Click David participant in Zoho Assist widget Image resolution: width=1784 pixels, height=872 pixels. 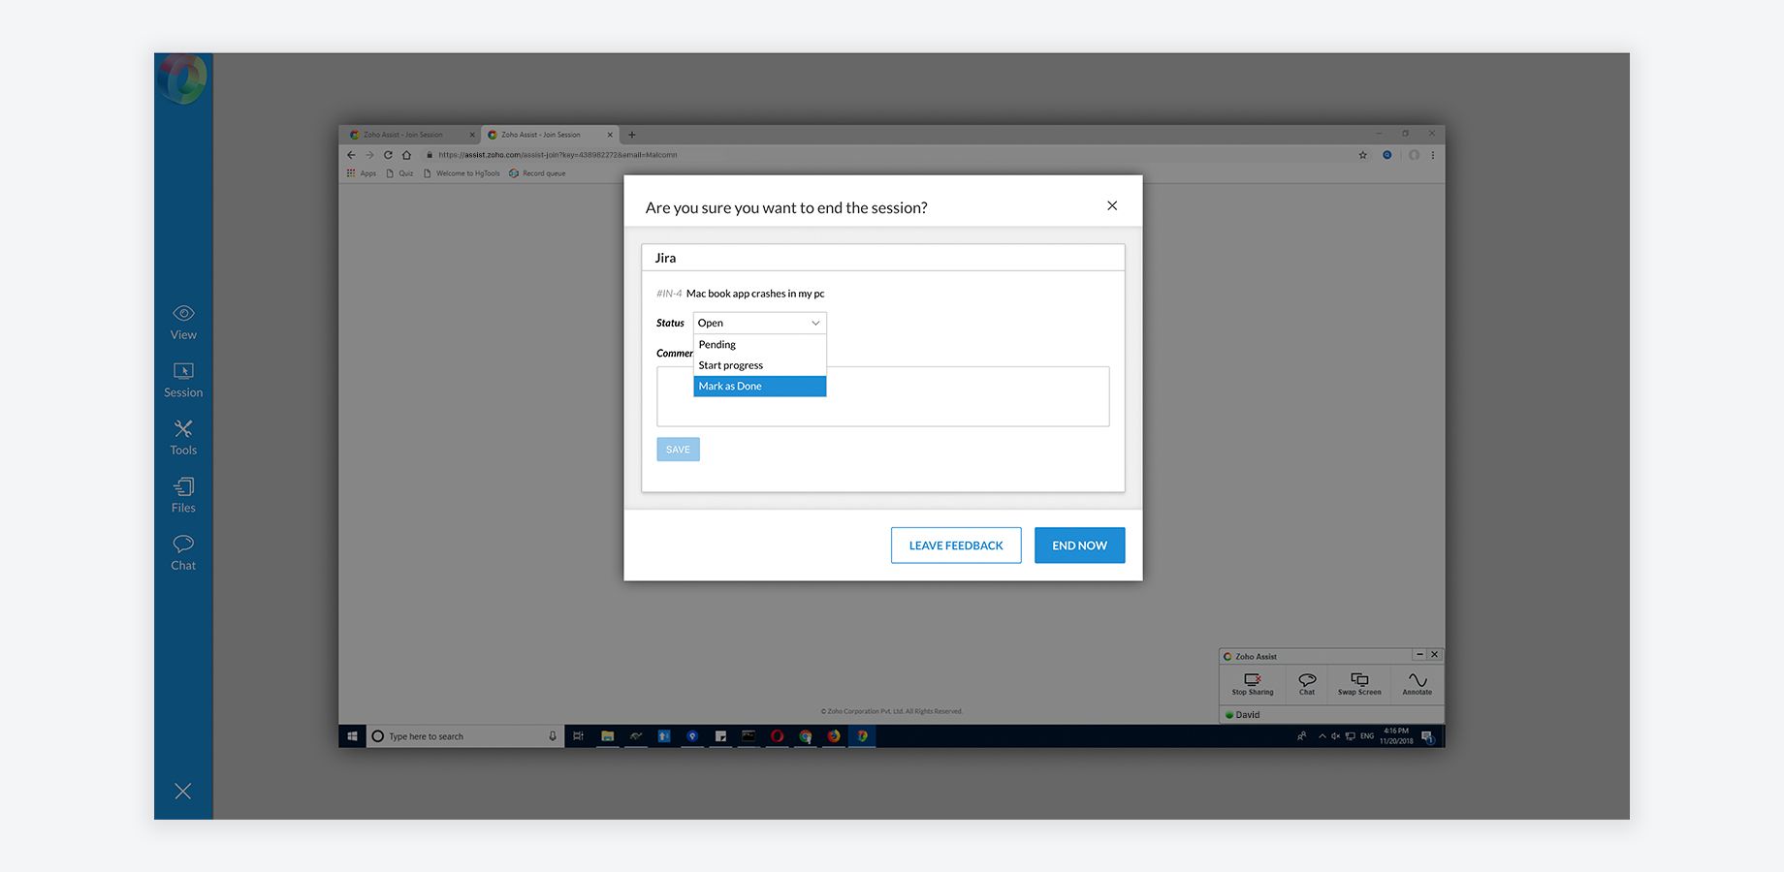point(1247,715)
